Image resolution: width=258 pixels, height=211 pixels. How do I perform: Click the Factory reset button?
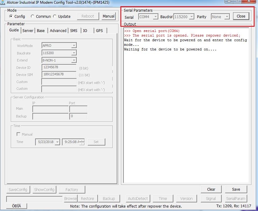coord(72,190)
